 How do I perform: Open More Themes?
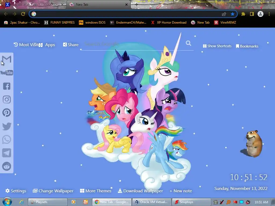point(96,191)
